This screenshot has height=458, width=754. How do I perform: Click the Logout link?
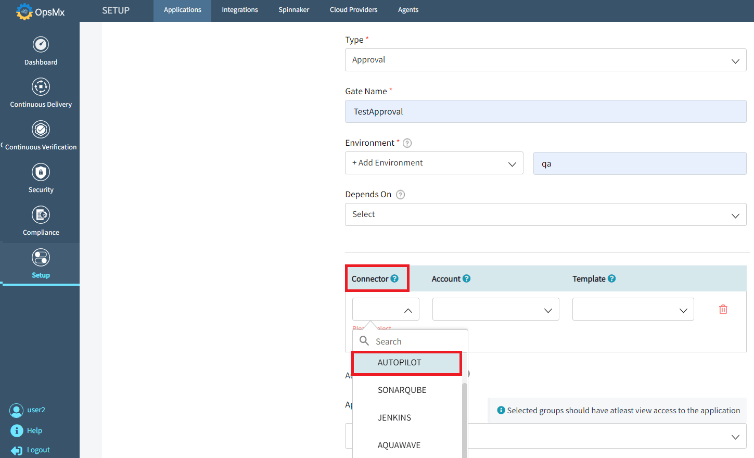38,450
